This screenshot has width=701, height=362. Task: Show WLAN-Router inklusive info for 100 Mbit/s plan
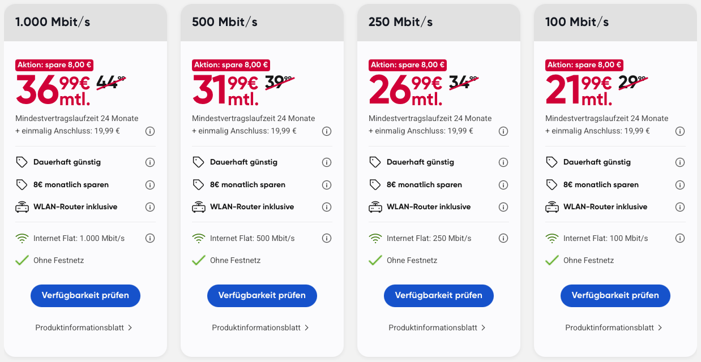(x=680, y=207)
